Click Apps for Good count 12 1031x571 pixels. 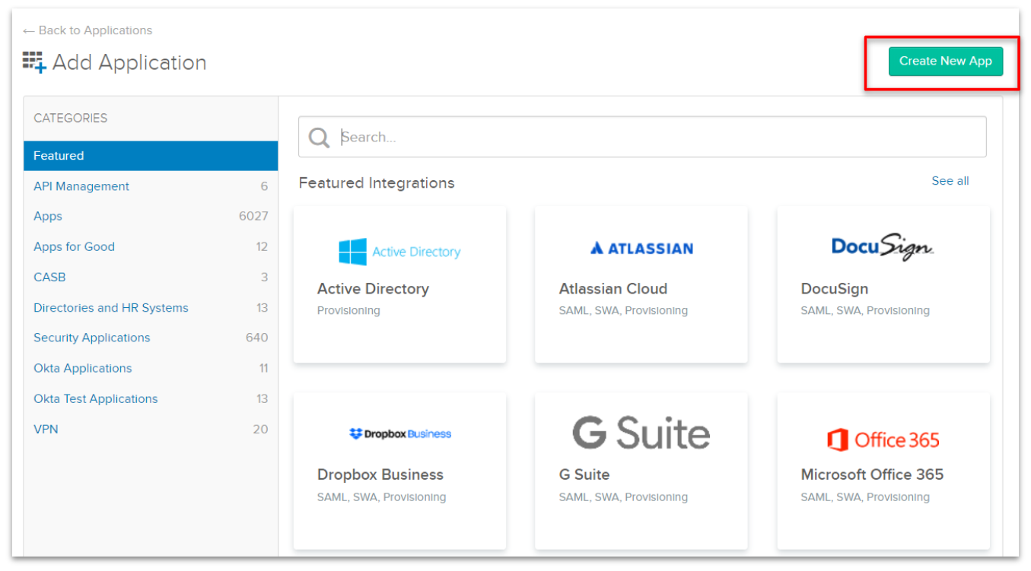coord(262,247)
